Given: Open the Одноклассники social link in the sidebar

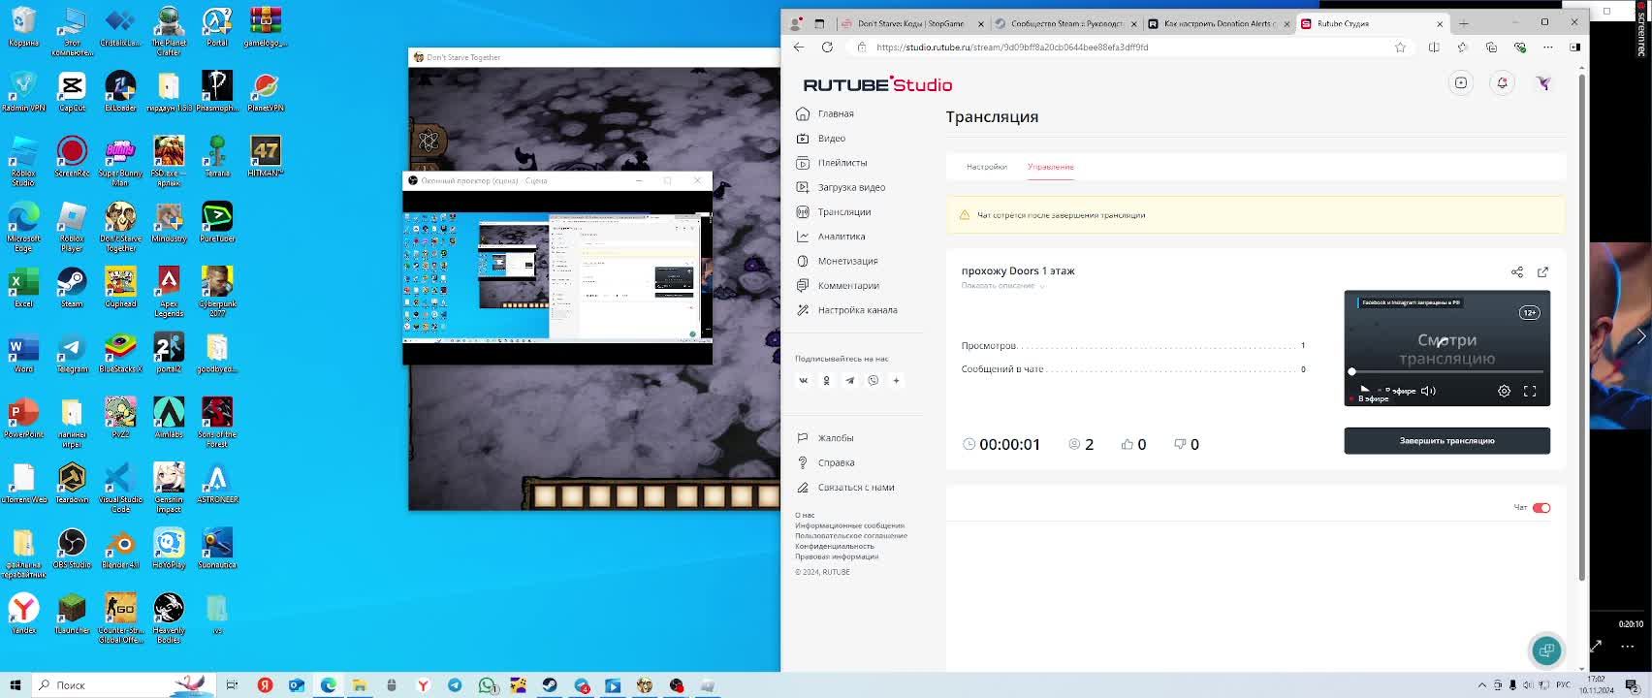Looking at the screenshot, I should tap(826, 381).
